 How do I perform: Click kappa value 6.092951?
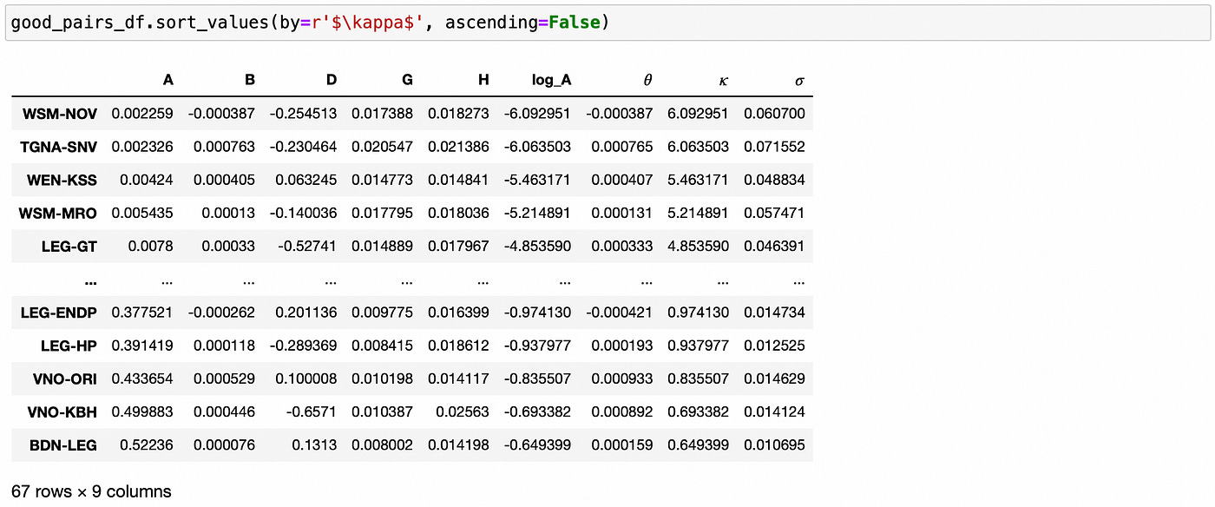tap(699, 114)
